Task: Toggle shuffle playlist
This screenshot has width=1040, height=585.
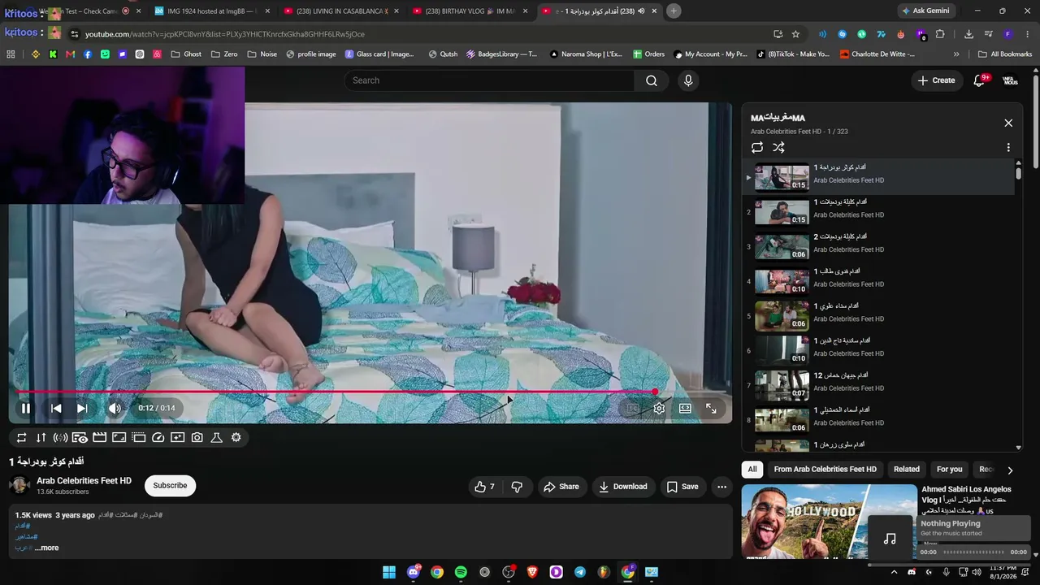Action: click(778, 147)
